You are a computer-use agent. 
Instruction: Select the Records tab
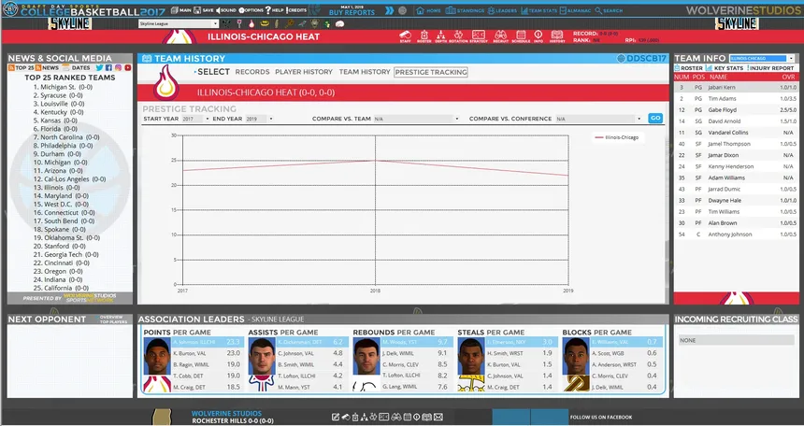(252, 72)
